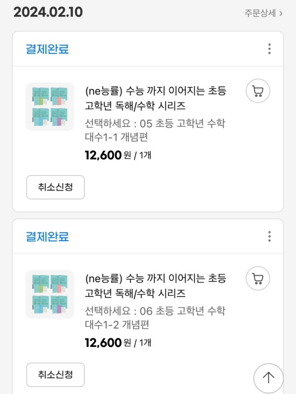Tap 결제완료 status on 대수1-1 order
The width and height of the screenshot is (296, 394).
click(x=47, y=49)
